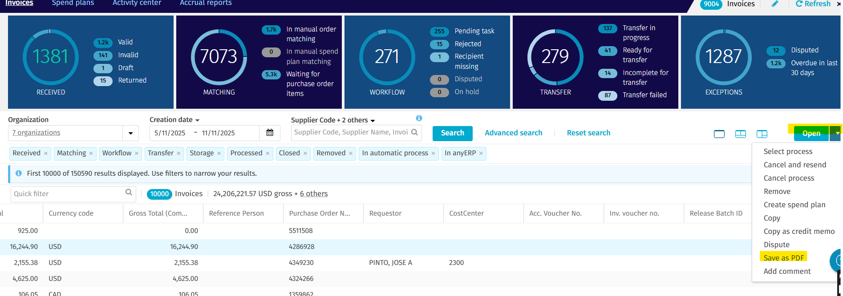843x296 pixels.
Task: Remove the In anyERP filter tag
Action: click(481, 154)
